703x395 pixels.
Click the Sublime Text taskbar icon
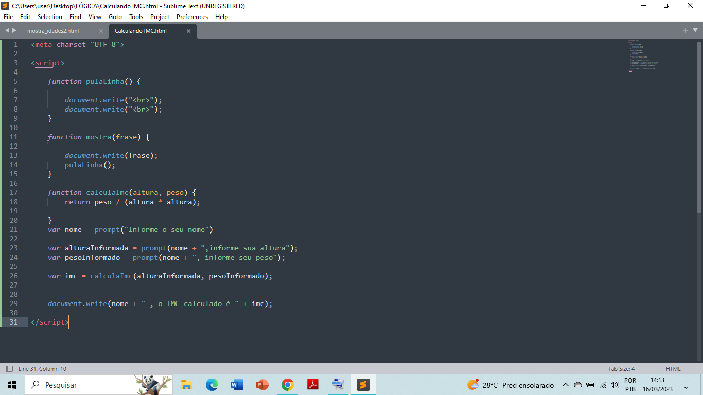[x=363, y=385]
